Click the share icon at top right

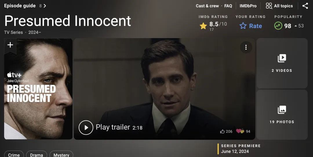305,6
